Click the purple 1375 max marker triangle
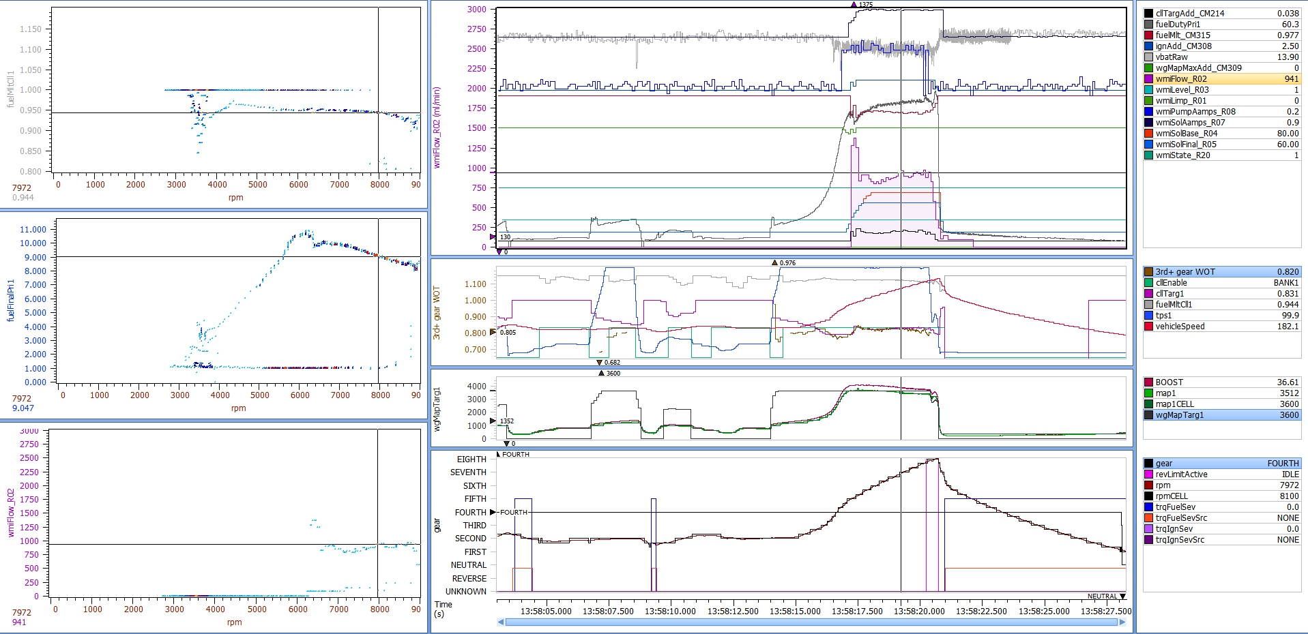The image size is (1308, 634). point(854,5)
